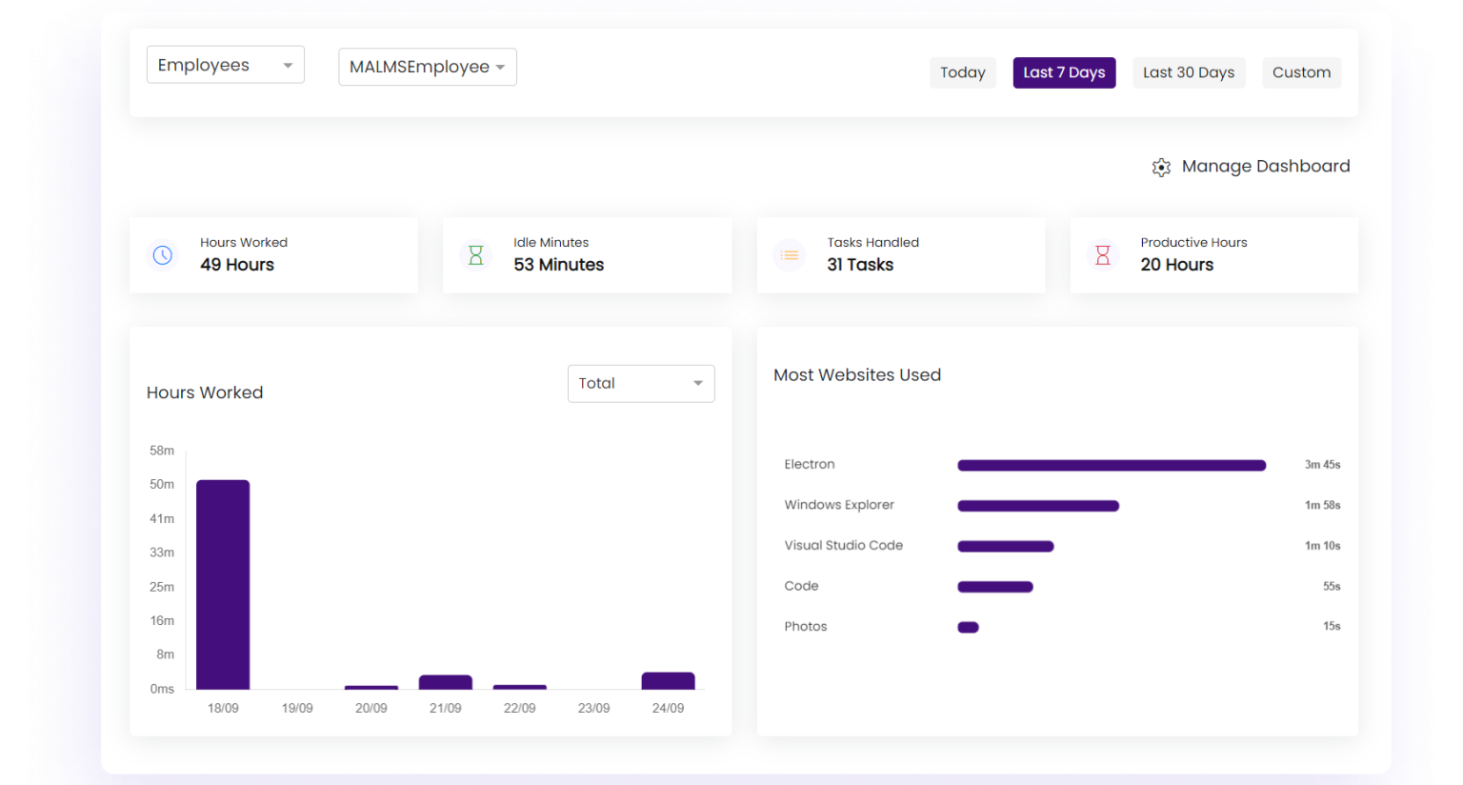Click the tall bar for 18/09
The height and width of the screenshot is (785, 1463).
tap(222, 583)
